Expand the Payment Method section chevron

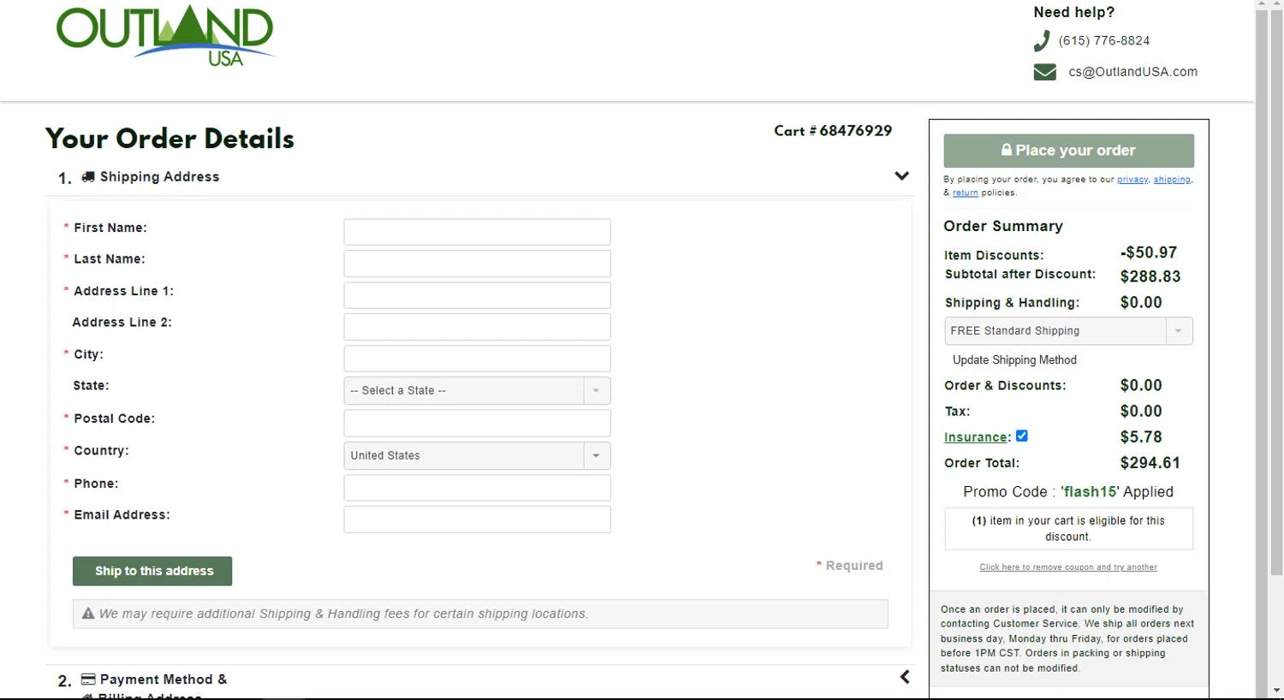904,677
